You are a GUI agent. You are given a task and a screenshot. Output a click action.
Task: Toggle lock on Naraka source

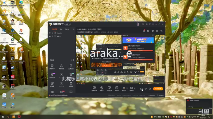[x=52, y=33]
